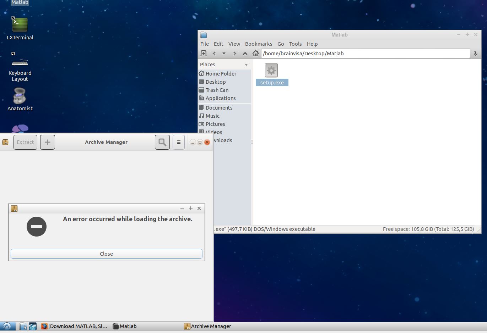Image resolution: width=487 pixels, height=333 pixels.
Task: Open the Bookmarks menu
Action: (259, 44)
